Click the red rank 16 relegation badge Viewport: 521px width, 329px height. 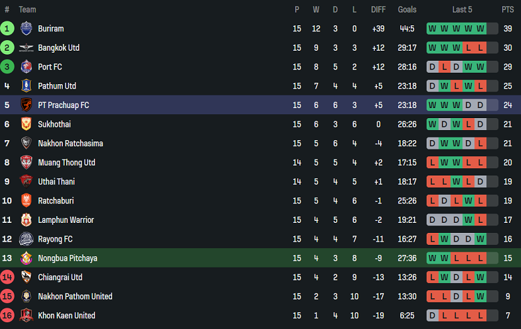[x=7, y=316]
